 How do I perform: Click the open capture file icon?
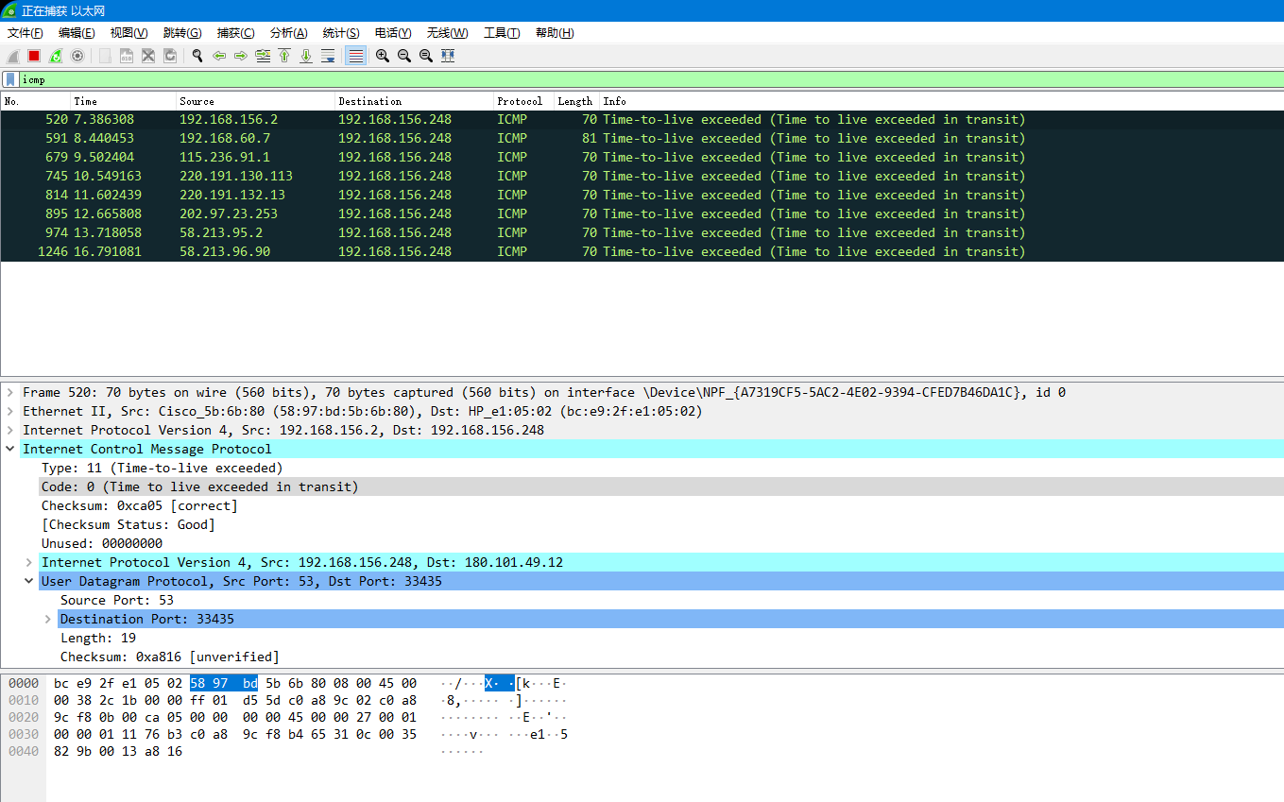click(105, 56)
